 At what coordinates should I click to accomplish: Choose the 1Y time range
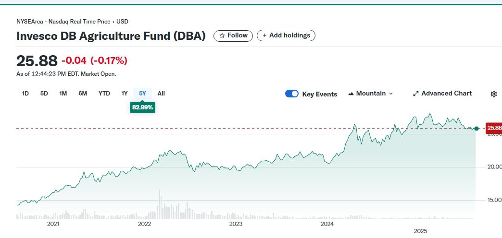coord(125,94)
